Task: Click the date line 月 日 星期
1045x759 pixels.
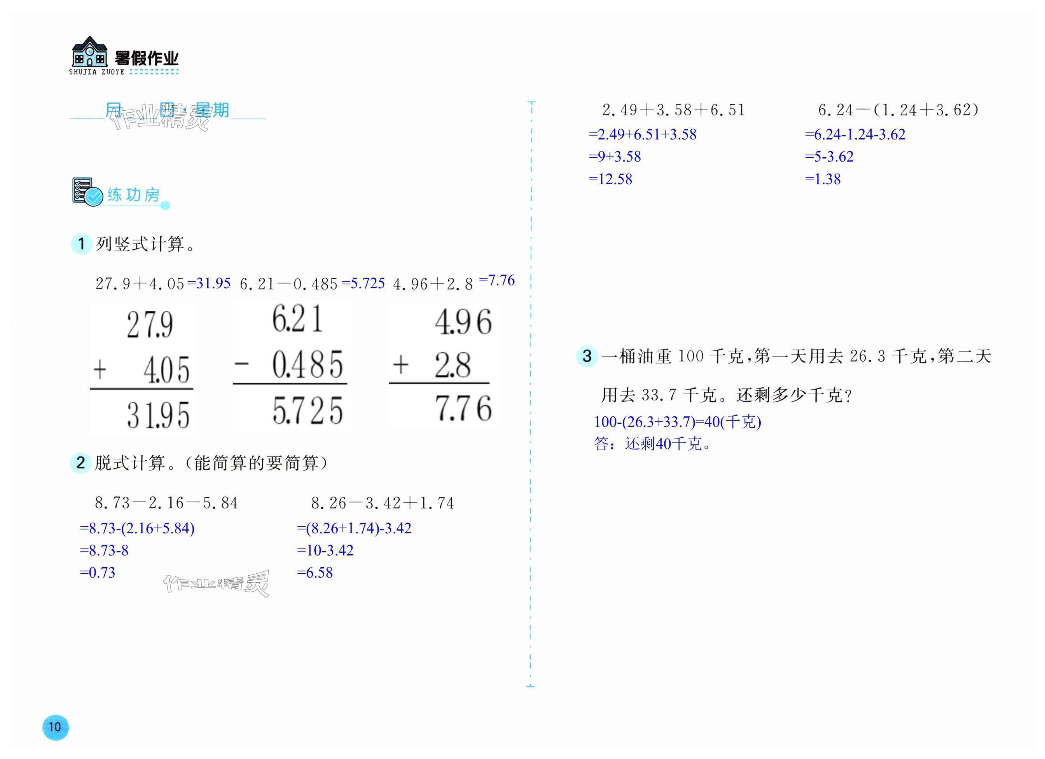Action: tap(167, 110)
